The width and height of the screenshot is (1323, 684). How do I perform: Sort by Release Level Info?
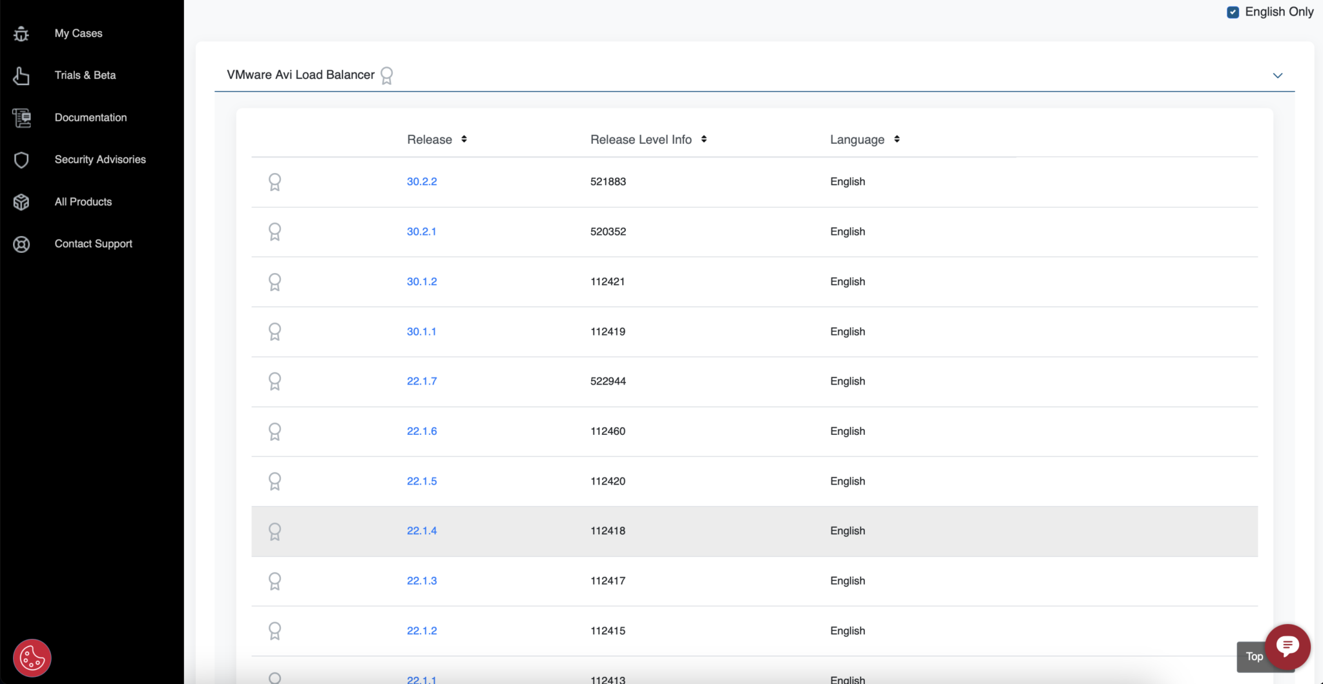point(703,139)
